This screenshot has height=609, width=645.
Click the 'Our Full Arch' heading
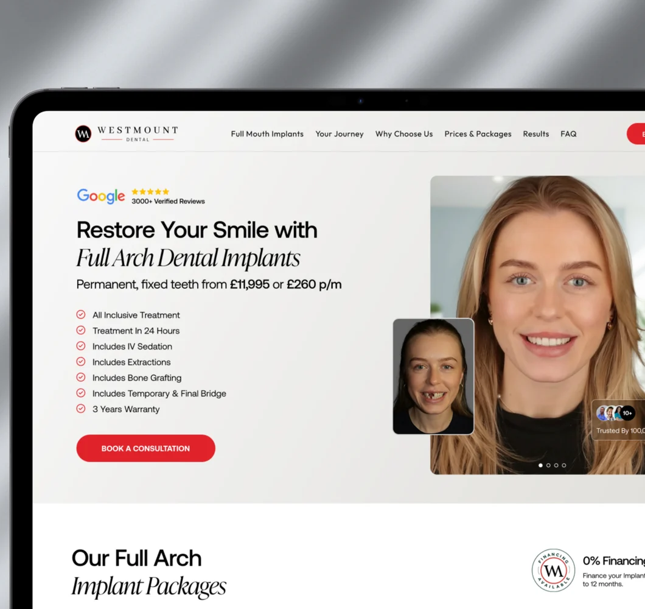136,558
